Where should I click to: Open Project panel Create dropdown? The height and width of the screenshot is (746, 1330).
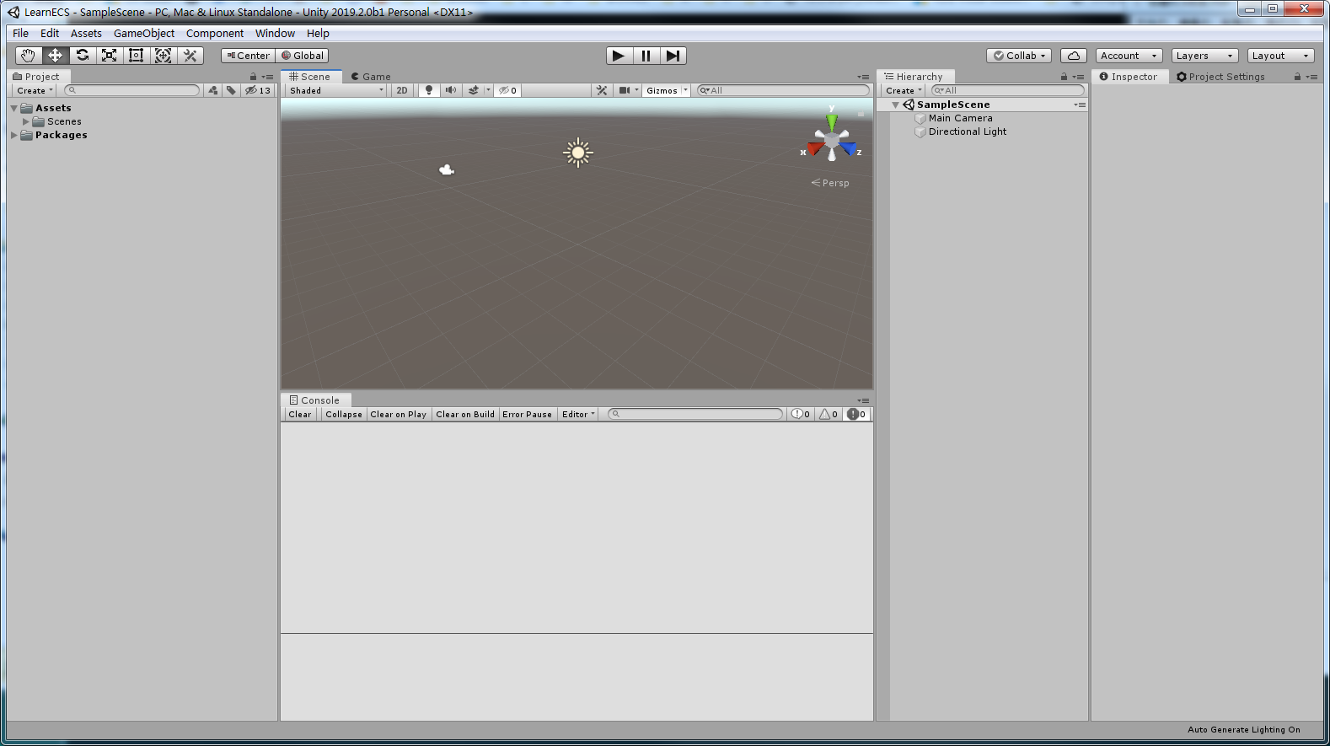[35, 90]
